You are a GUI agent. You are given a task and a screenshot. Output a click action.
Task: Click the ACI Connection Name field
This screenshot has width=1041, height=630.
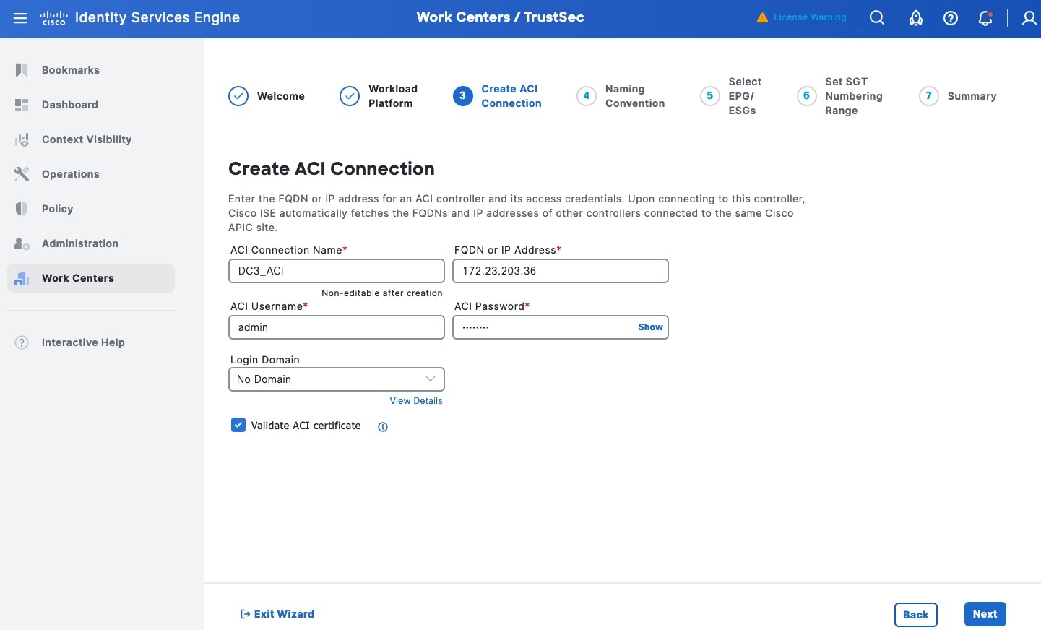337,271
